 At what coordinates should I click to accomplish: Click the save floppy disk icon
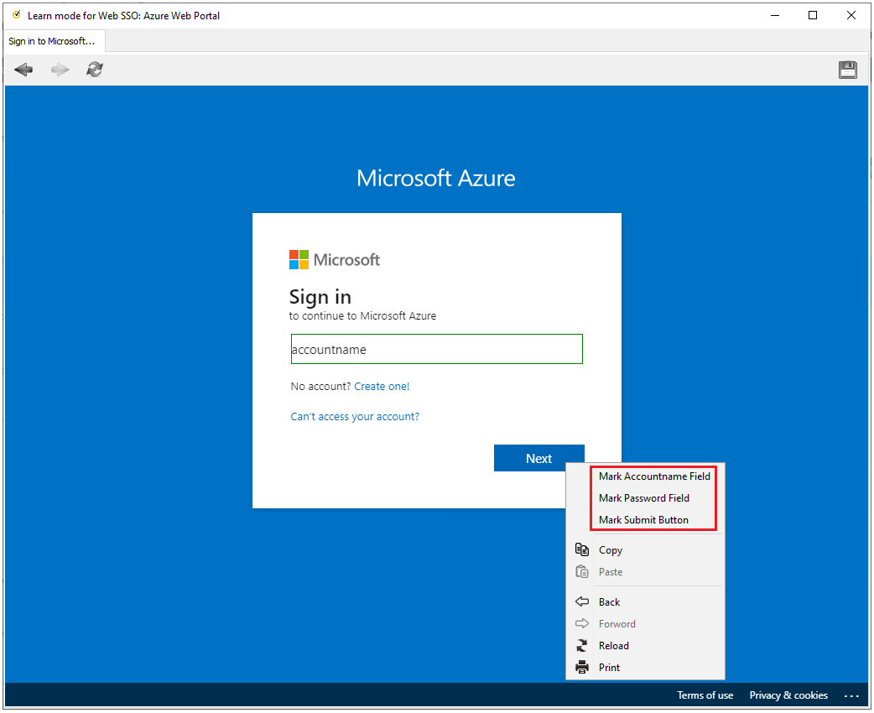[848, 70]
